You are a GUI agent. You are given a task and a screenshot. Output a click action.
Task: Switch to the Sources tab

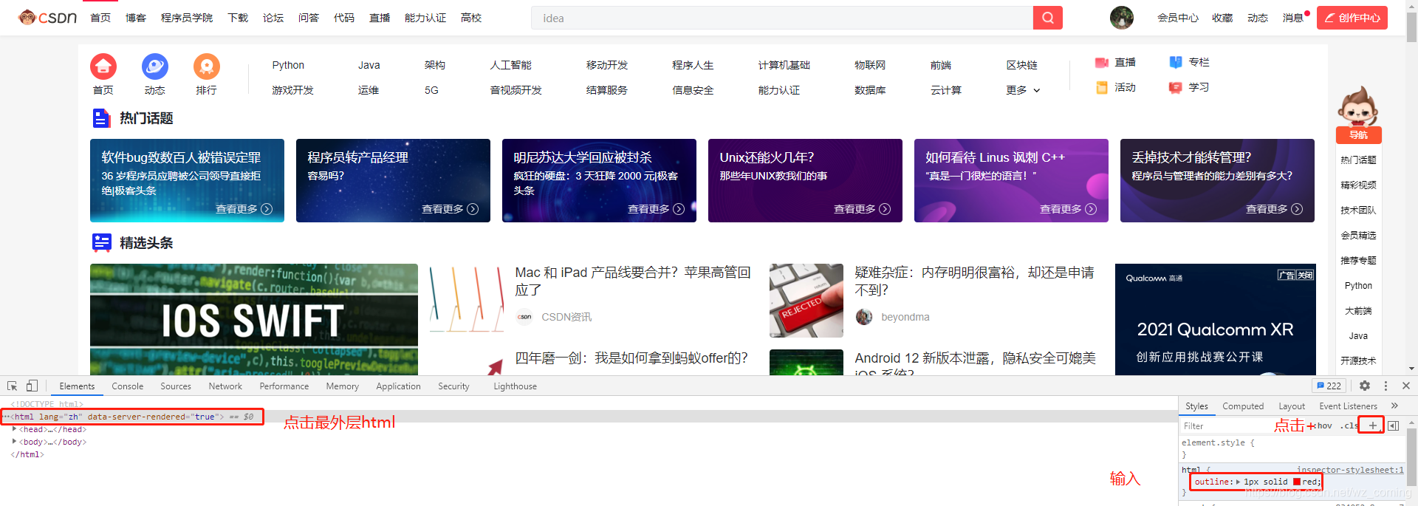[x=176, y=386]
